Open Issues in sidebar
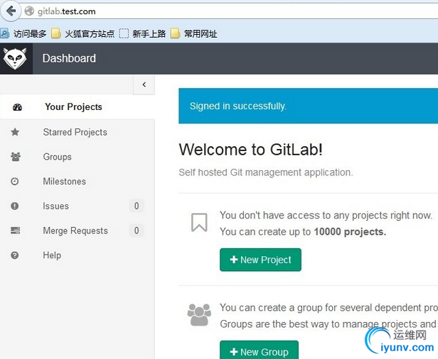Screen dimensions: 438x359 coord(56,206)
